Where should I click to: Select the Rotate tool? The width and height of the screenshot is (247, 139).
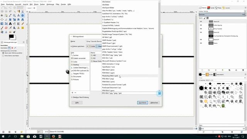click(x=10, y=20)
